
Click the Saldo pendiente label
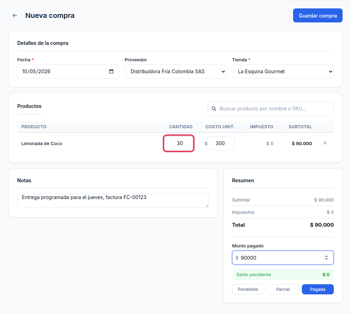point(254,274)
